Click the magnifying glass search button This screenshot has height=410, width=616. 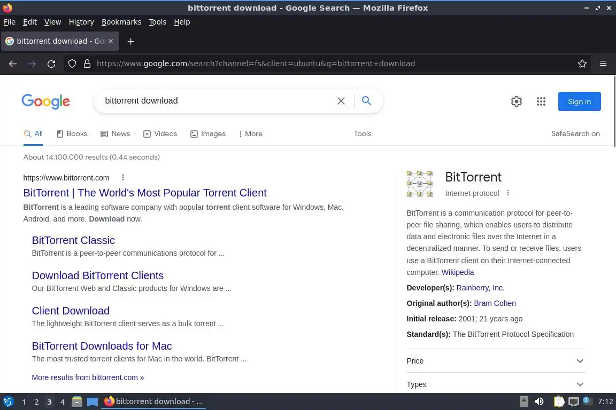tap(366, 101)
